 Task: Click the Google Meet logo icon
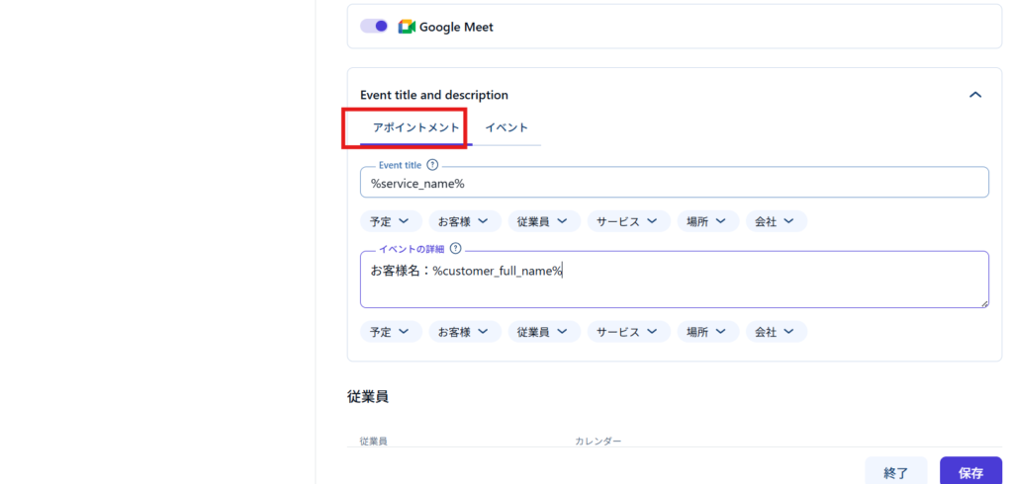point(406,27)
